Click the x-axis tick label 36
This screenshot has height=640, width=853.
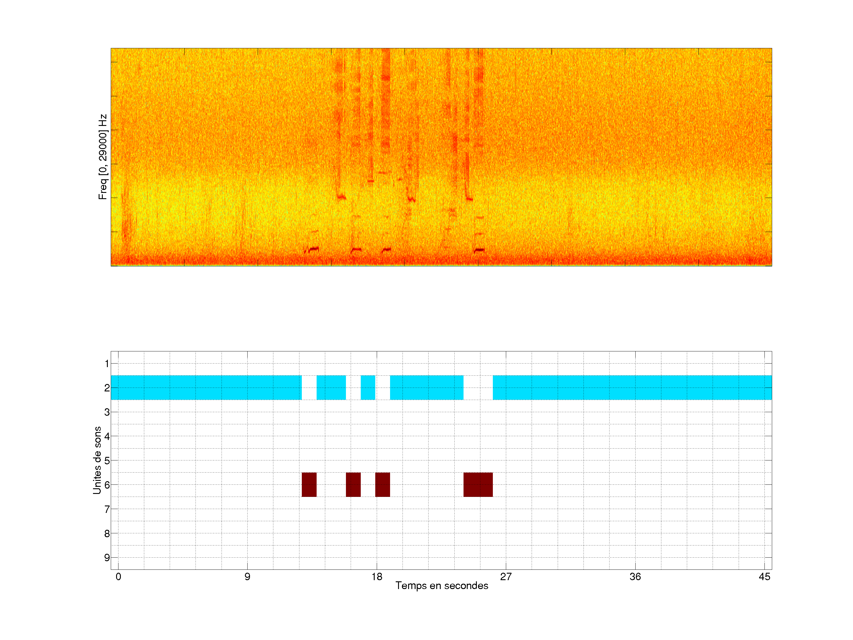[x=635, y=577]
